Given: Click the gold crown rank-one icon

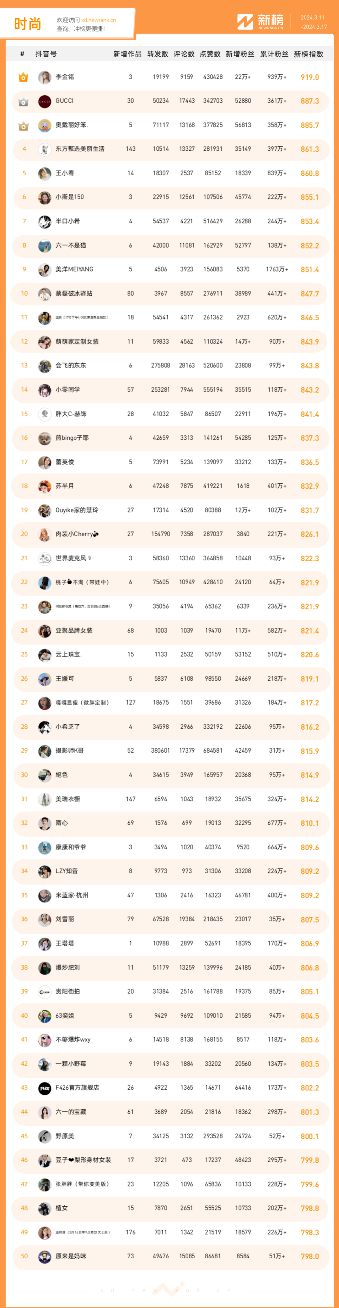Looking at the screenshot, I should coord(23,77).
